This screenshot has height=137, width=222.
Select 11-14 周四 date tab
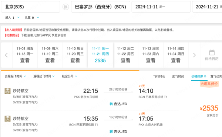tap(176, 55)
